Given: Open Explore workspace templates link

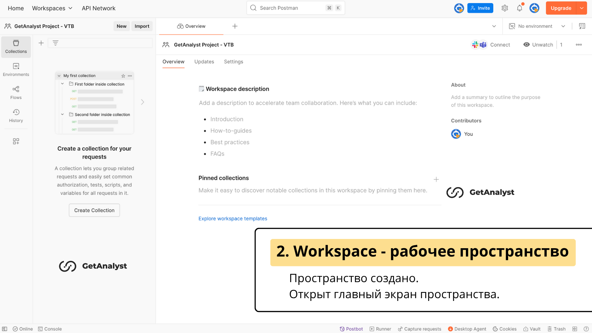Looking at the screenshot, I should coord(233,219).
